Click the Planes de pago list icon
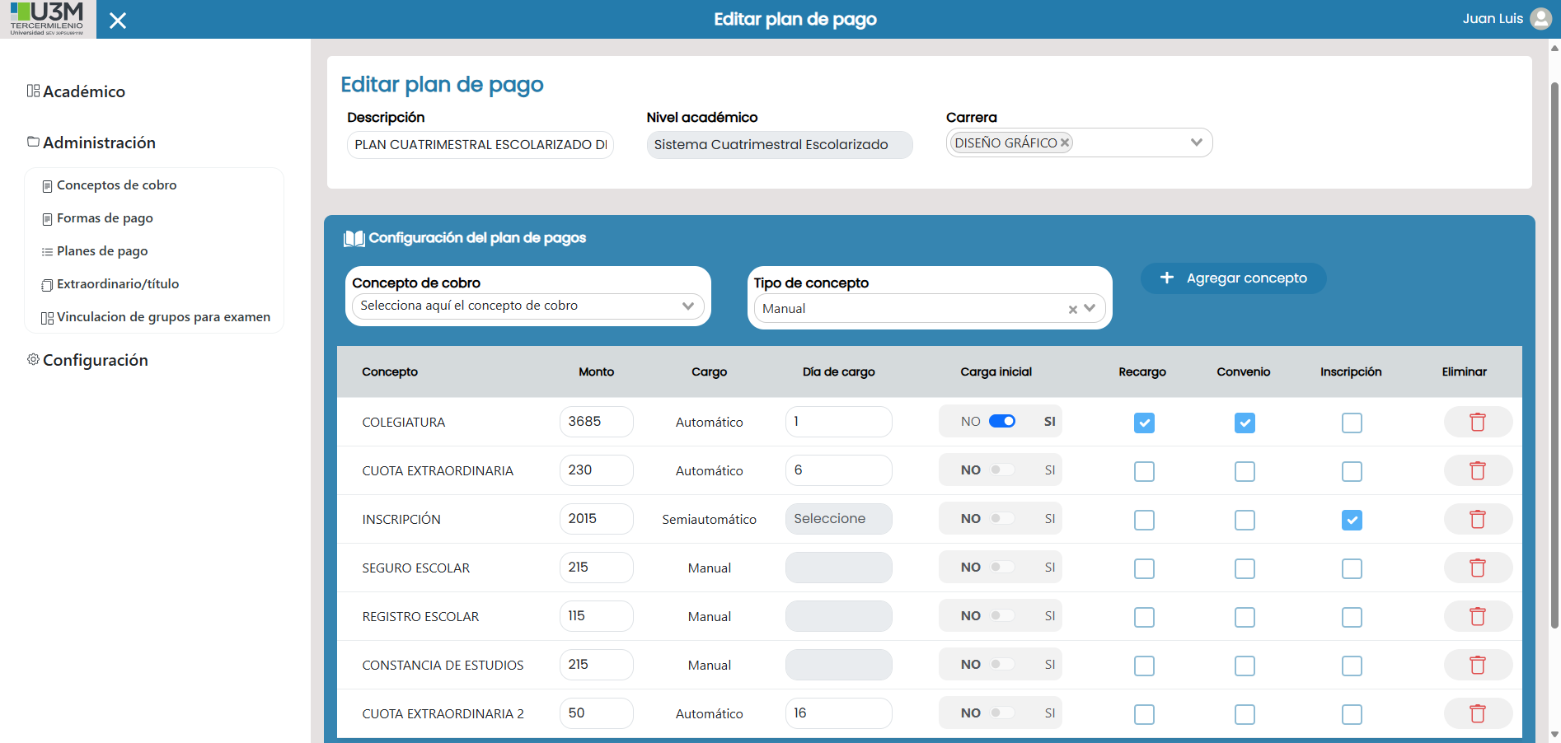 tap(47, 251)
